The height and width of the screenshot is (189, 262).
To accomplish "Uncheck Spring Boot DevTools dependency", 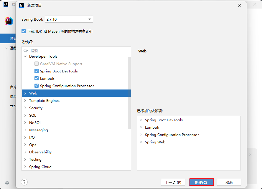I will [37, 71].
